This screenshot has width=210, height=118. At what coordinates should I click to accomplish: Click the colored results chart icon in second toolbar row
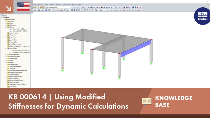pos(140,10)
